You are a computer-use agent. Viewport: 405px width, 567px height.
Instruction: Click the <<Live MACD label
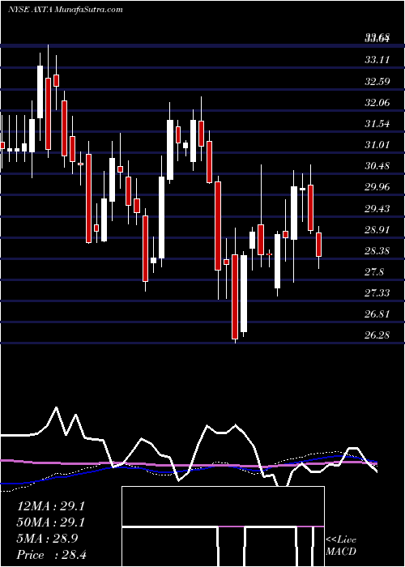pos(341,546)
